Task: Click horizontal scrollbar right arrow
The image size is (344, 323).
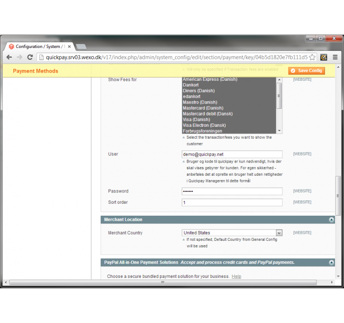Action: point(332,282)
